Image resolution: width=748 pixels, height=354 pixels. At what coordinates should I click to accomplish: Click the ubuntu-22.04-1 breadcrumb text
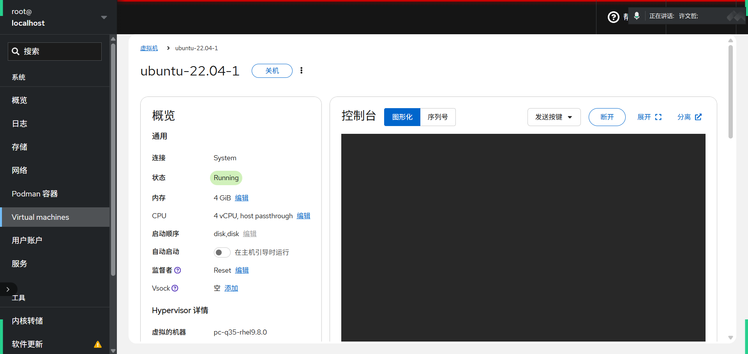(x=196, y=48)
